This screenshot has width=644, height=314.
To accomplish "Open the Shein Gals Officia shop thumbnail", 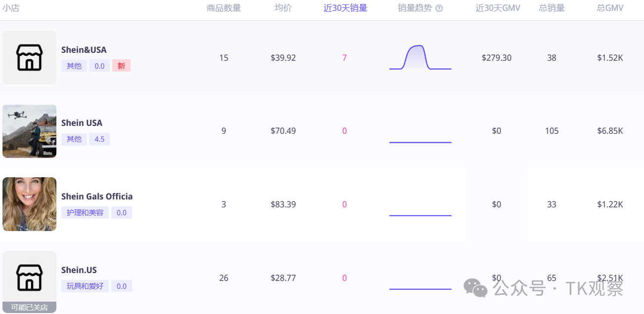I will (30, 204).
